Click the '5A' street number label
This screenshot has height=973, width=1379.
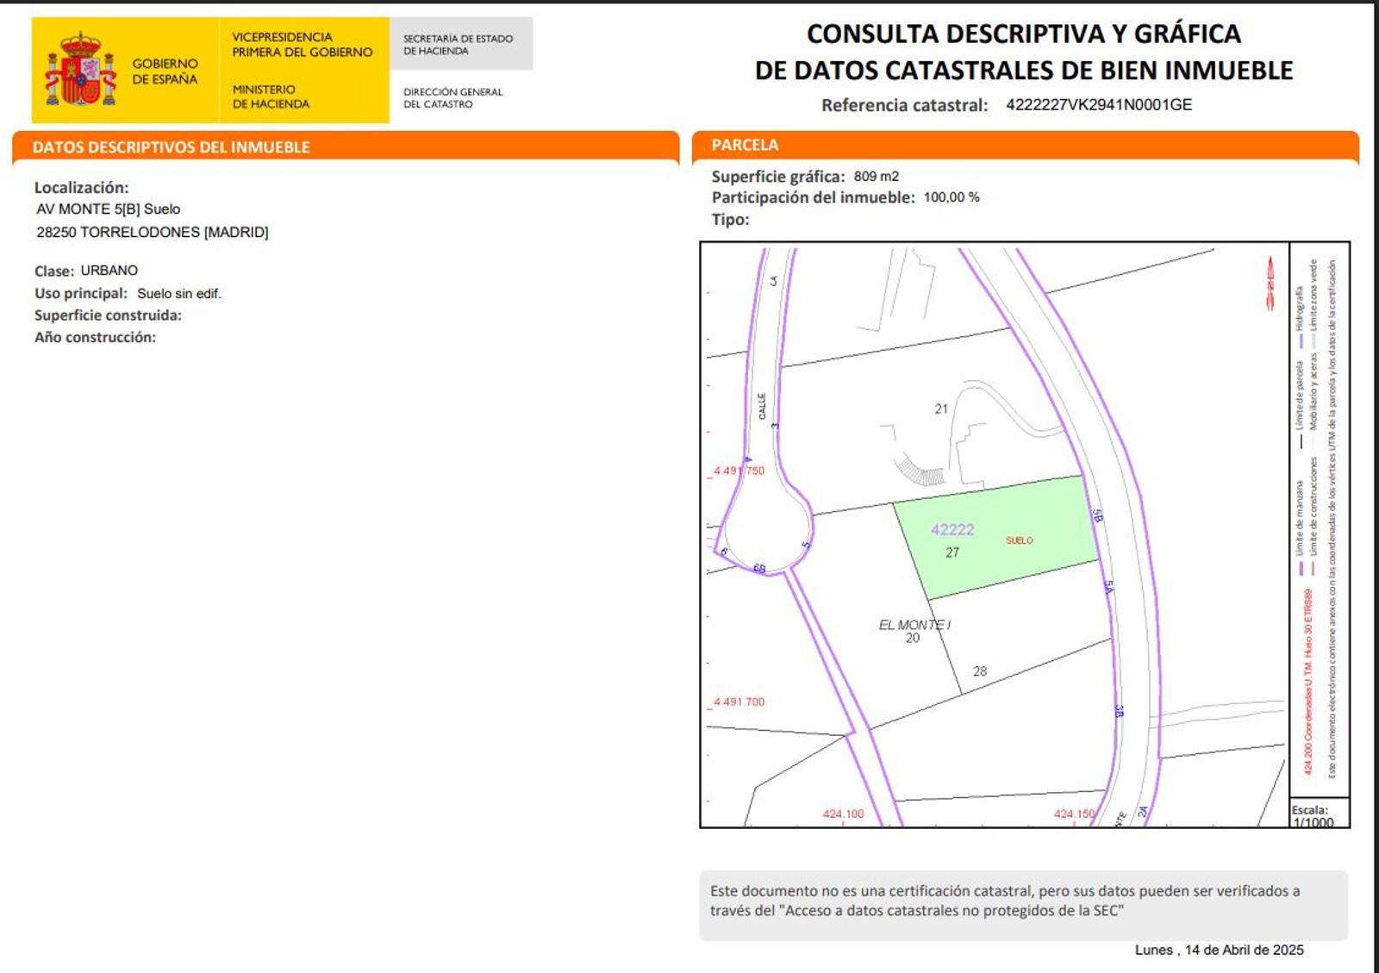(x=1108, y=587)
